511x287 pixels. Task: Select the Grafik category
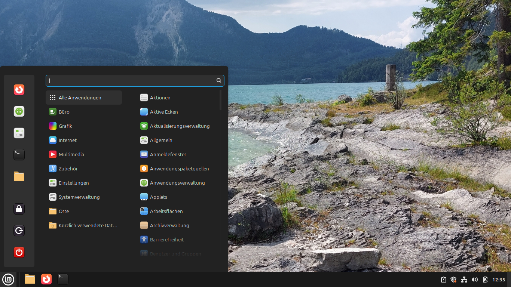click(84, 126)
